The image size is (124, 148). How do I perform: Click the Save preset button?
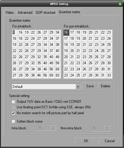(x=90, y=86)
